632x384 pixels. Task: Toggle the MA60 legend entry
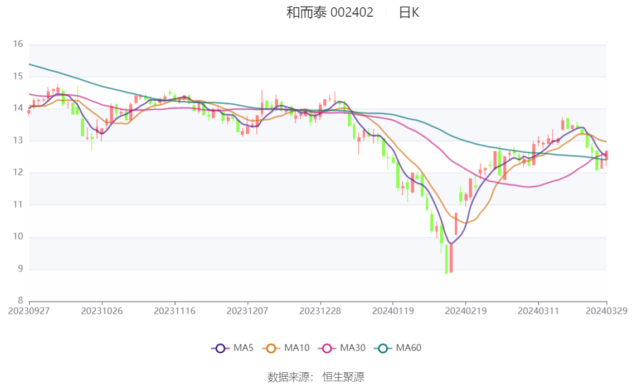pos(398,348)
